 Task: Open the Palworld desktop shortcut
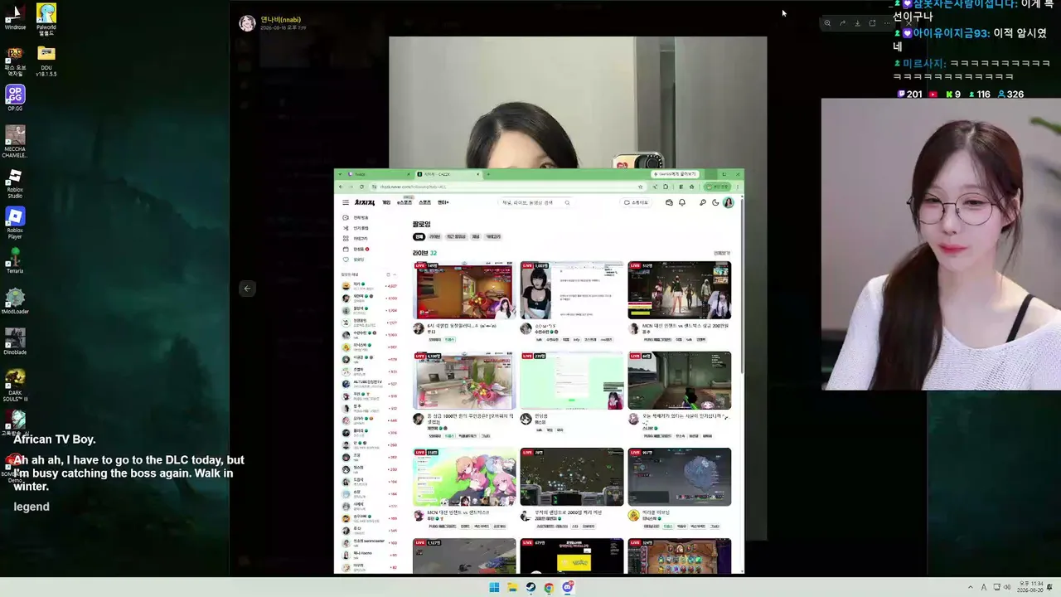tap(46, 17)
